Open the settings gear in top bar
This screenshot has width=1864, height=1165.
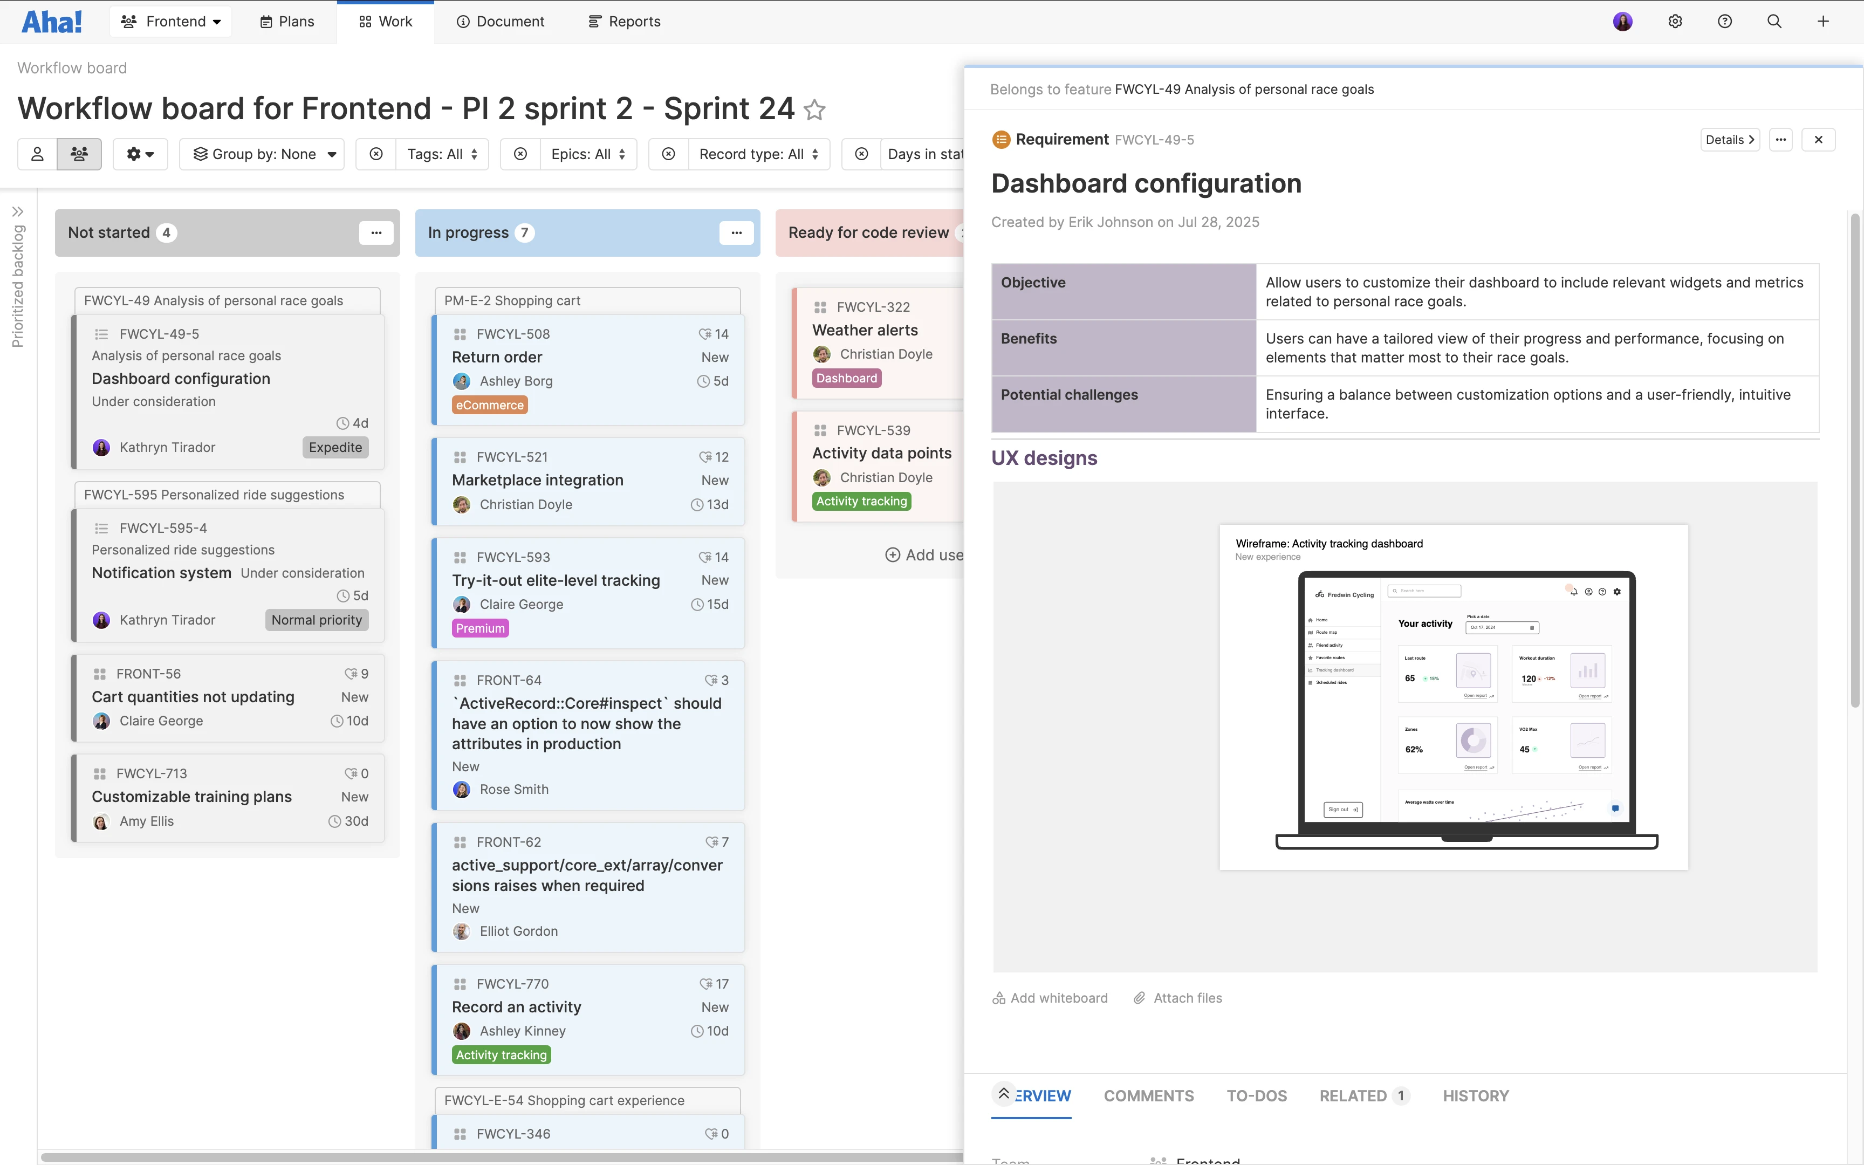pos(1675,22)
